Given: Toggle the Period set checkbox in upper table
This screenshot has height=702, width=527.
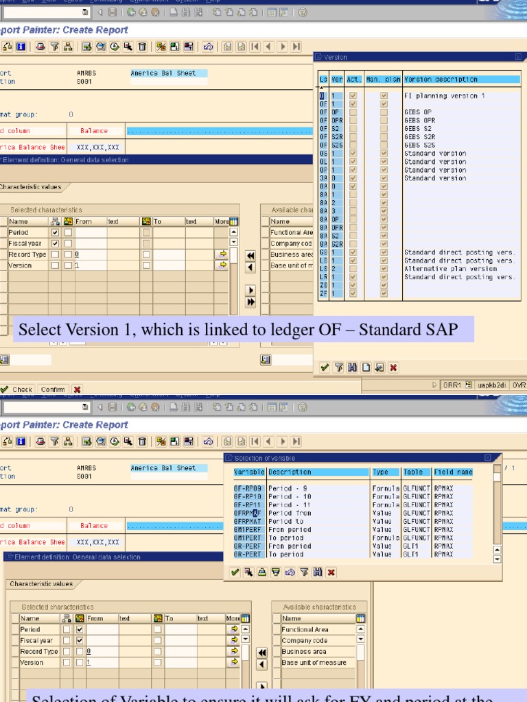Looking at the screenshot, I should pos(56,232).
